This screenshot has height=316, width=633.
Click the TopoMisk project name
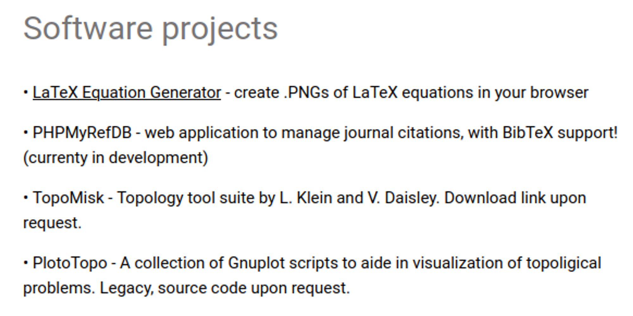pyautogui.click(x=68, y=198)
